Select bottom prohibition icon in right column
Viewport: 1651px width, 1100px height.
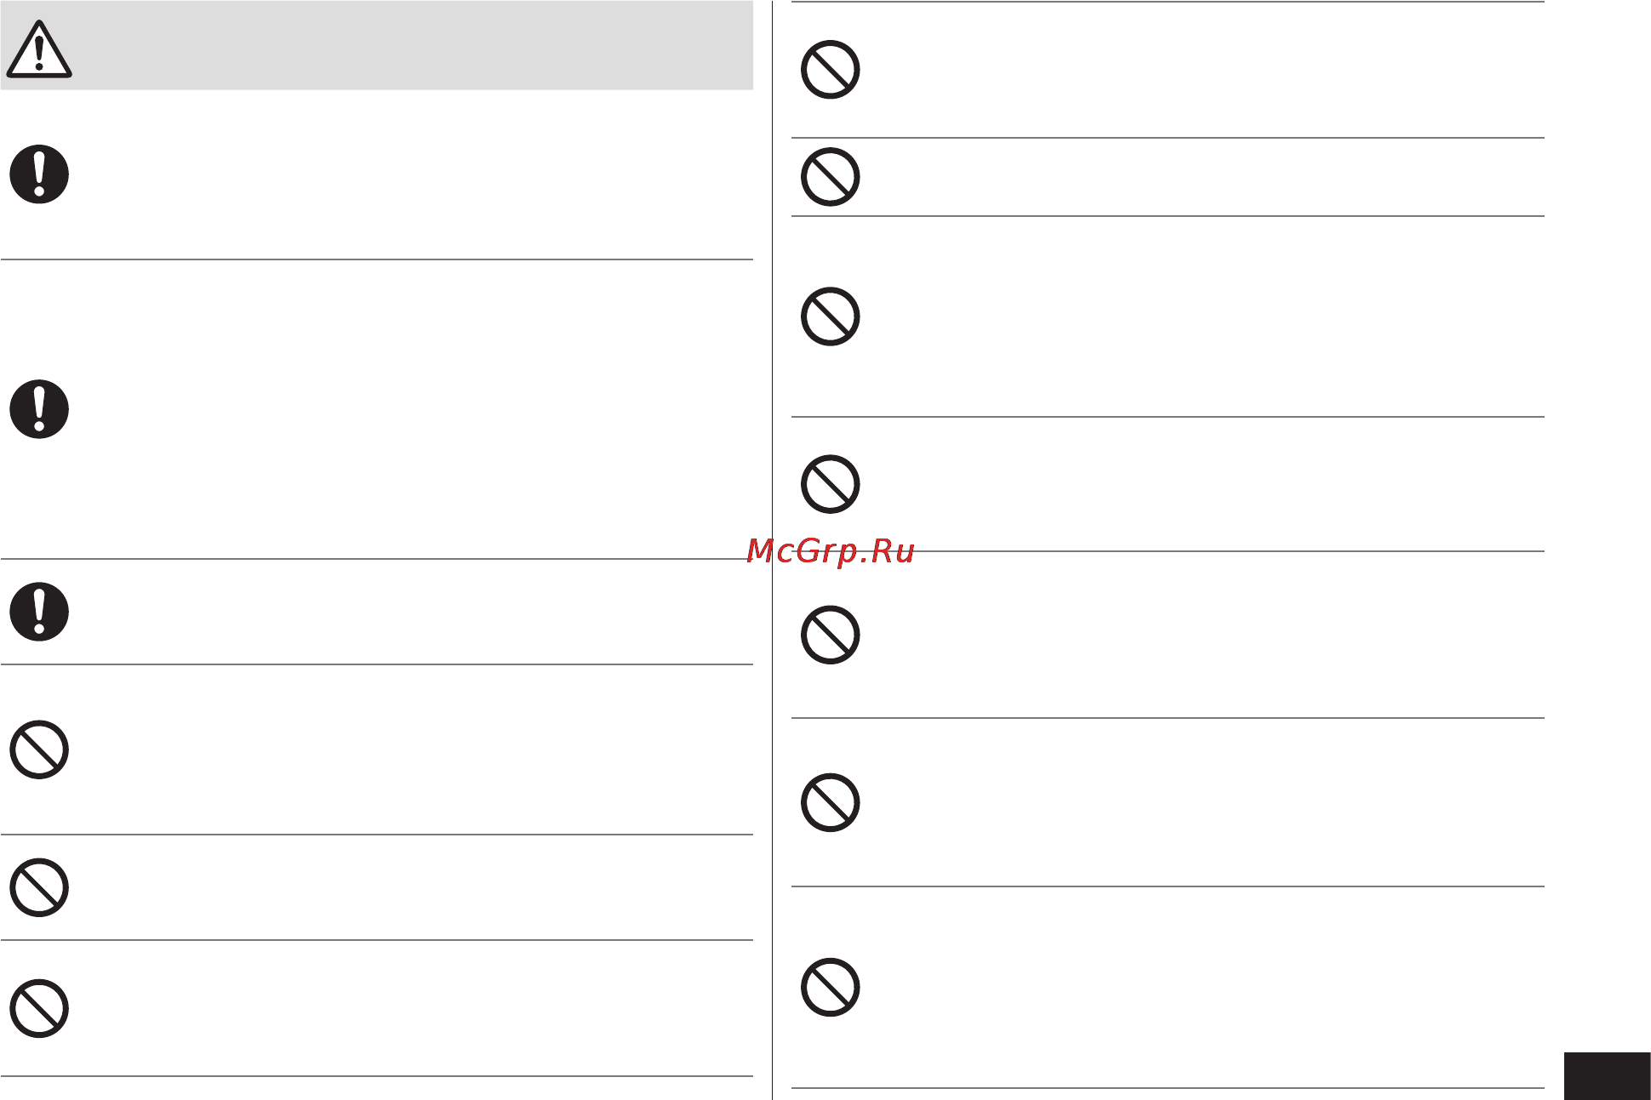831,987
